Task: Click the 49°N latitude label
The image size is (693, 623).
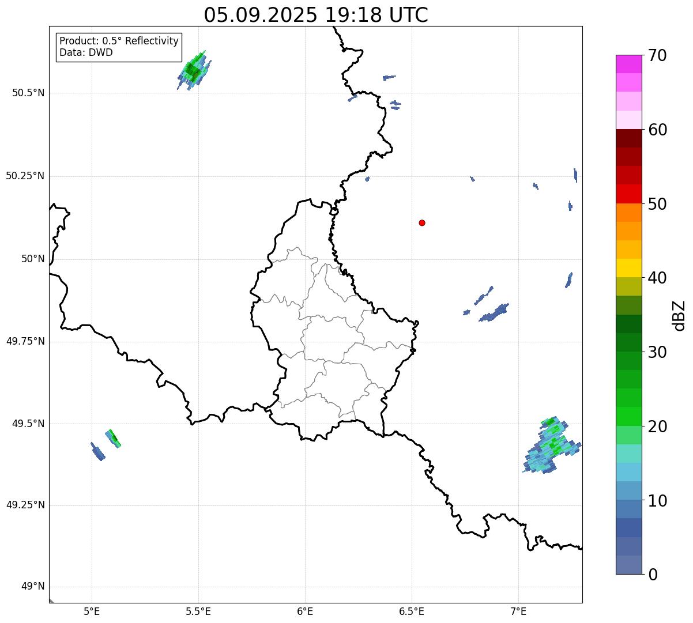Action: (33, 587)
